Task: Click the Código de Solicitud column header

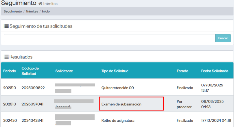Action: (x=30, y=71)
